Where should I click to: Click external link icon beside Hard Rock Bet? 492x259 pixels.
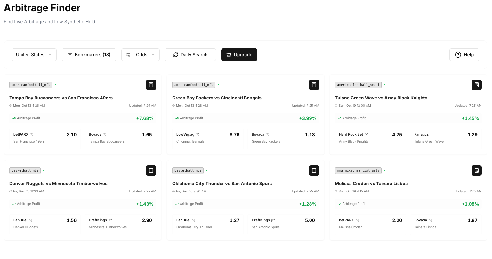click(x=366, y=135)
